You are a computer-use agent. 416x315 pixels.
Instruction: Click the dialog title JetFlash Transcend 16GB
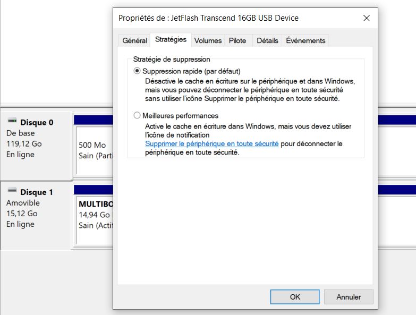tap(208, 18)
